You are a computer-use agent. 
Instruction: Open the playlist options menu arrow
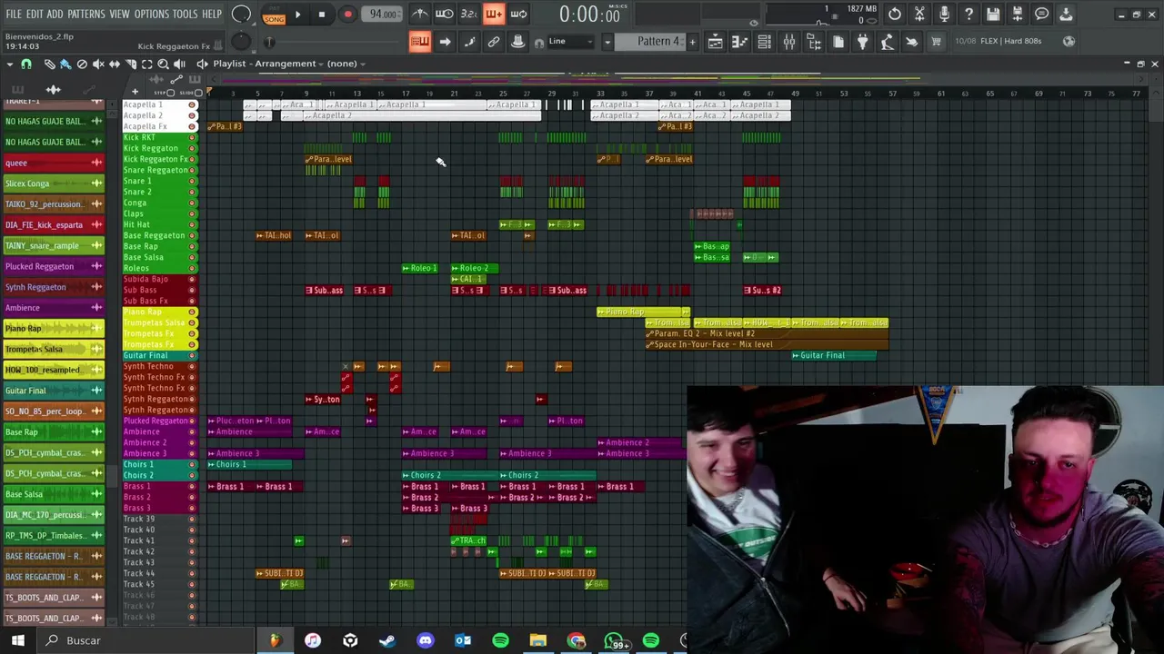click(10, 64)
